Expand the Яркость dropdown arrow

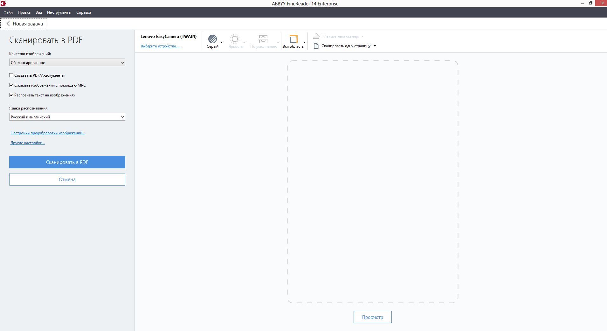[244, 43]
